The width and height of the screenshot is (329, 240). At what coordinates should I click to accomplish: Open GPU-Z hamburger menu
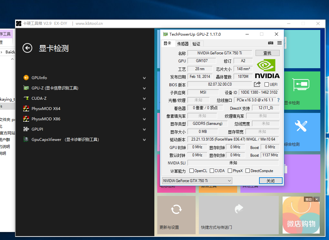pyautogui.click(x=279, y=43)
